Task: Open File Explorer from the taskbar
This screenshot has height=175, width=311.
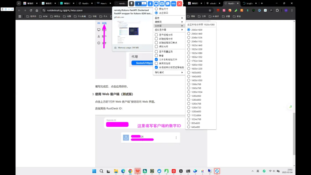Action: (x=116, y=171)
